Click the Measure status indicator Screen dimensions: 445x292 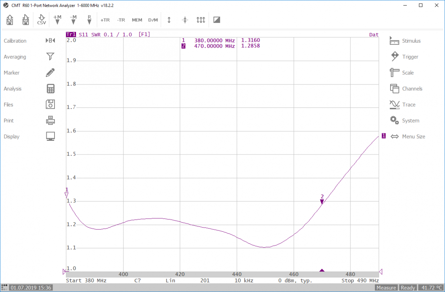pos(386,288)
